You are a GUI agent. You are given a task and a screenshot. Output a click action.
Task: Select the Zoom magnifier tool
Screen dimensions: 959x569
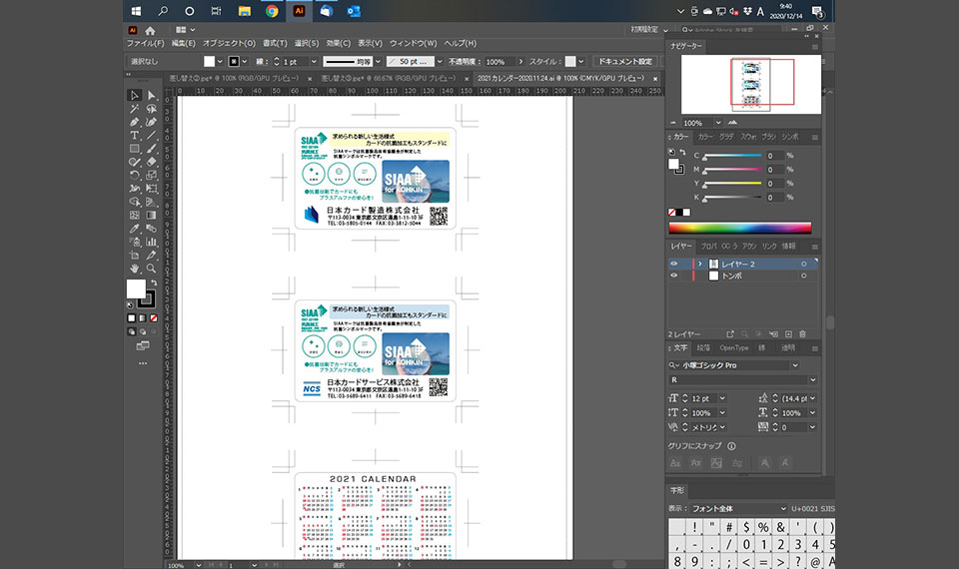click(x=151, y=269)
